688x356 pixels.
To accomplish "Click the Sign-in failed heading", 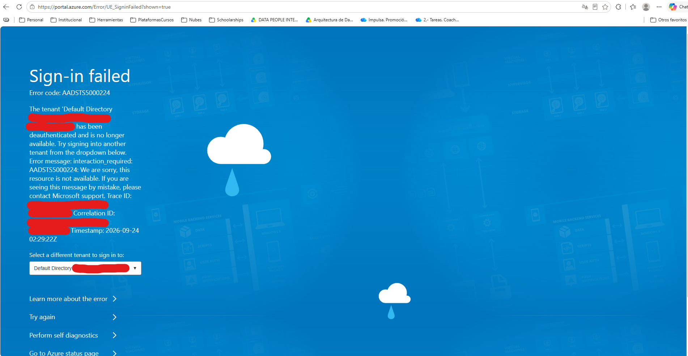I will tap(80, 76).
